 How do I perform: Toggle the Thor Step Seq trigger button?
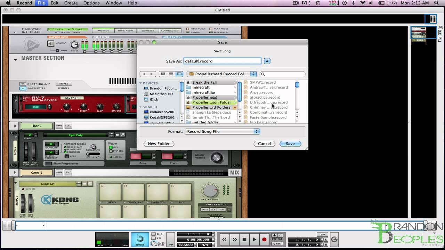111,151
